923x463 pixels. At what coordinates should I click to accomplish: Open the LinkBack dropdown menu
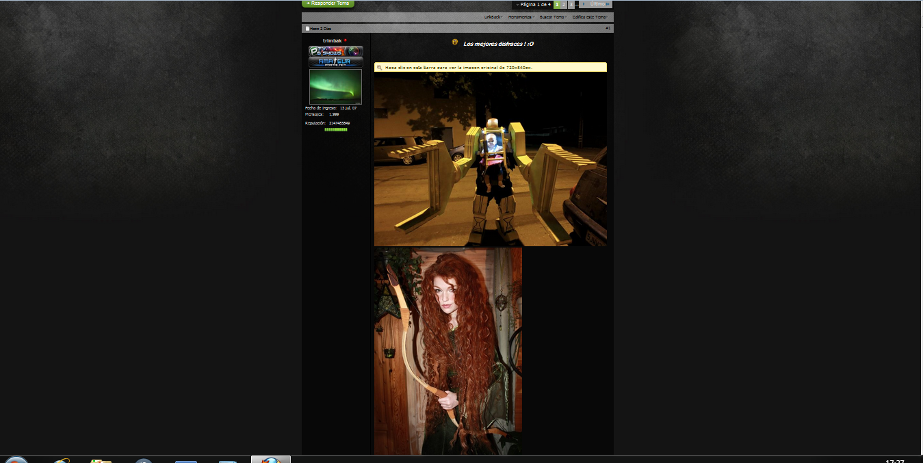[x=493, y=17]
